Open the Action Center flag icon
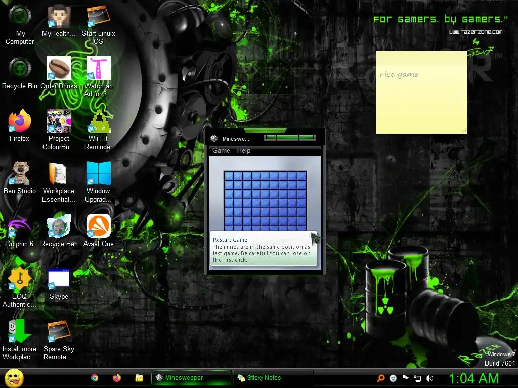Screen dimensions: 518x388 tap(405, 378)
